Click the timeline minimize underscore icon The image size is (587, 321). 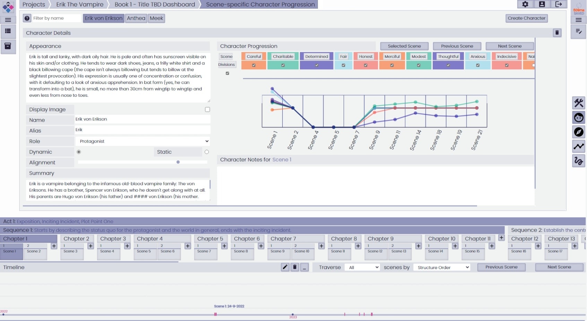(304, 267)
